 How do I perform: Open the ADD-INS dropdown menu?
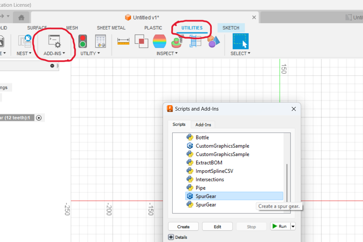[54, 53]
